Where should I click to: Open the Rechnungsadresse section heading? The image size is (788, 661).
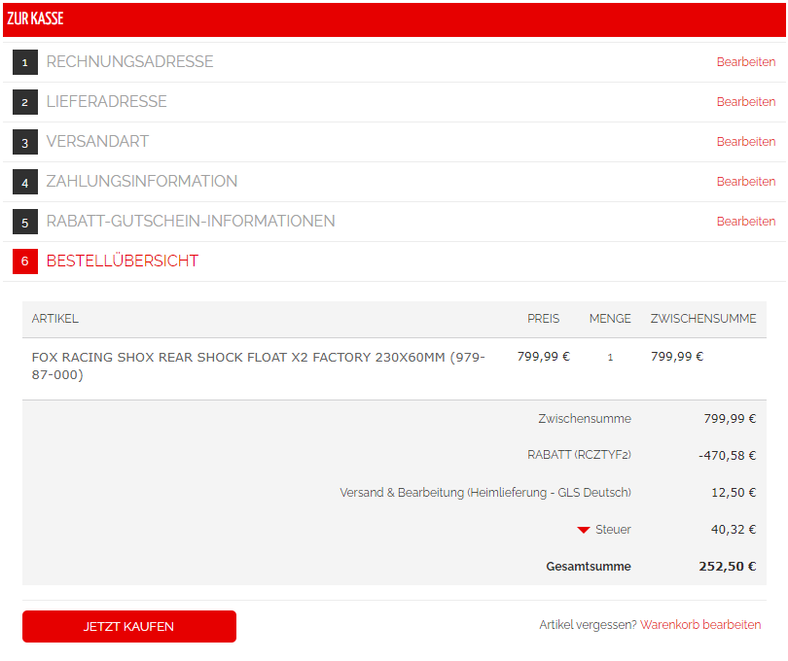tap(129, 62)
